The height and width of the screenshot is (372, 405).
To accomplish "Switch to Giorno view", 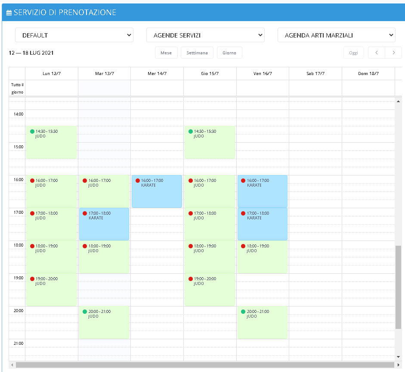I will [x=229, y=53].
